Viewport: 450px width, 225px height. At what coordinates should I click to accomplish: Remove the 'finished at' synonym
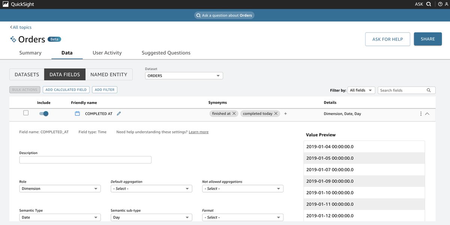coord(234,114)
